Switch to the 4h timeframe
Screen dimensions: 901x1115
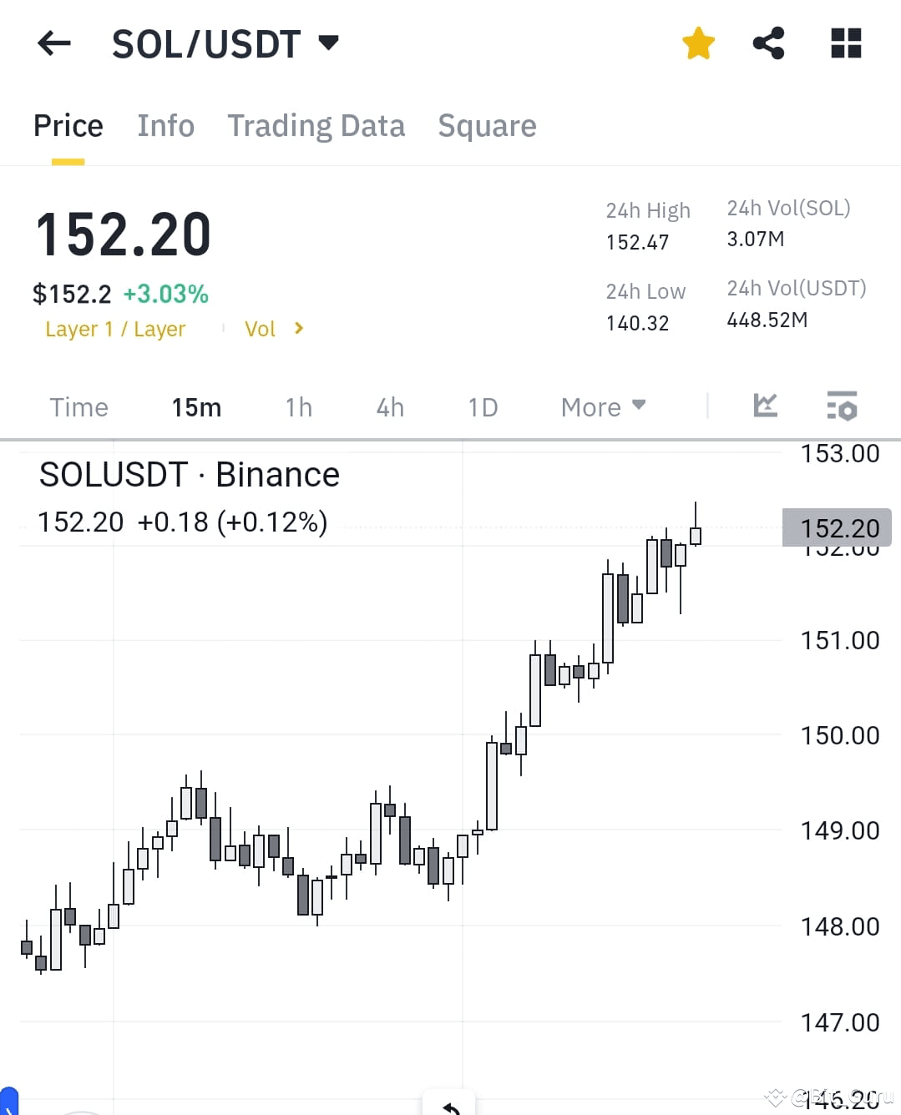point(388,406)
